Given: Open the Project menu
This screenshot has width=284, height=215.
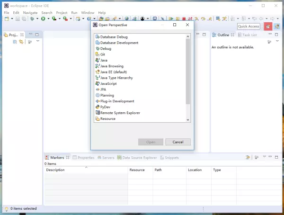Looking at the screenshot, I should tap(62, 13).
